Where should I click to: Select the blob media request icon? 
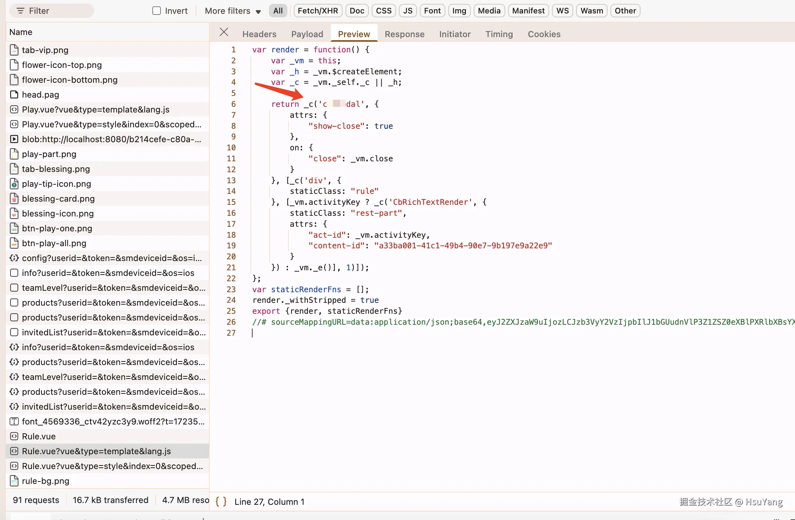pyautogui.click(x=14, y=139)
